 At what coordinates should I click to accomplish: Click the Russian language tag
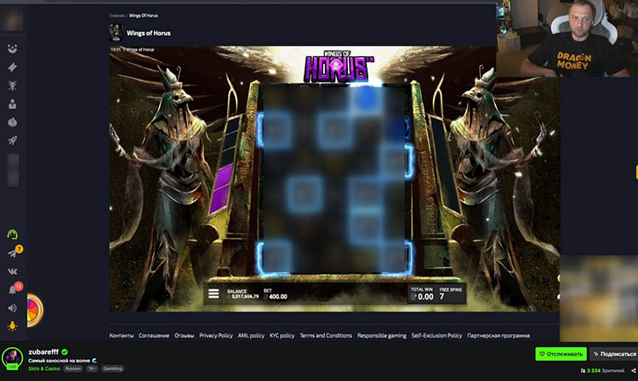click(73, 369)
